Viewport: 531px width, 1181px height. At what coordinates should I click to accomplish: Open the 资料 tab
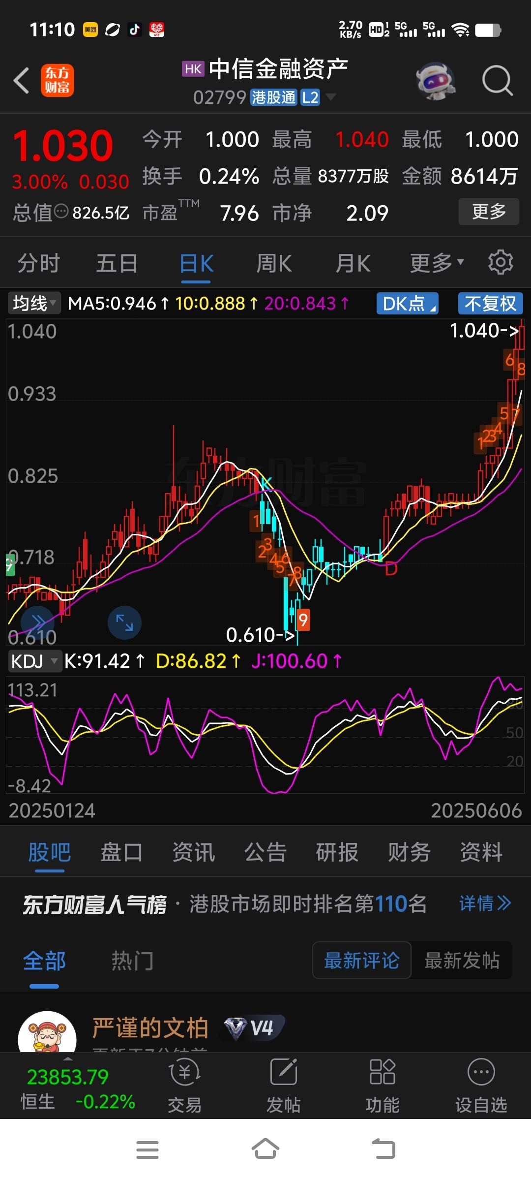pyautogui.click(x=481, y=852)
